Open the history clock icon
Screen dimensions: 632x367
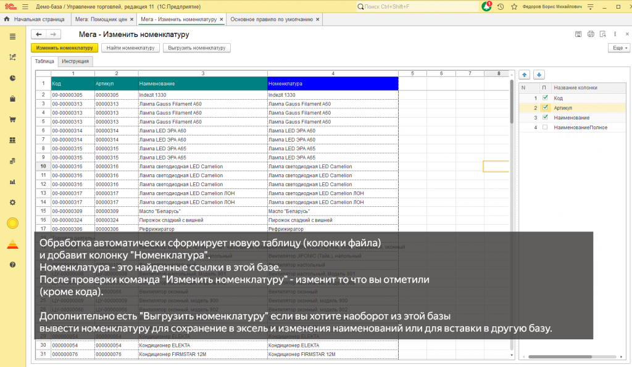pyautogui.click(x=499, y=7)
